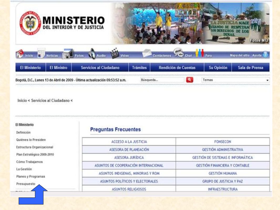The width and height of the screenshot is (280, 210).
Task: Click the Ayuda question mark icon
Action: 266,54
